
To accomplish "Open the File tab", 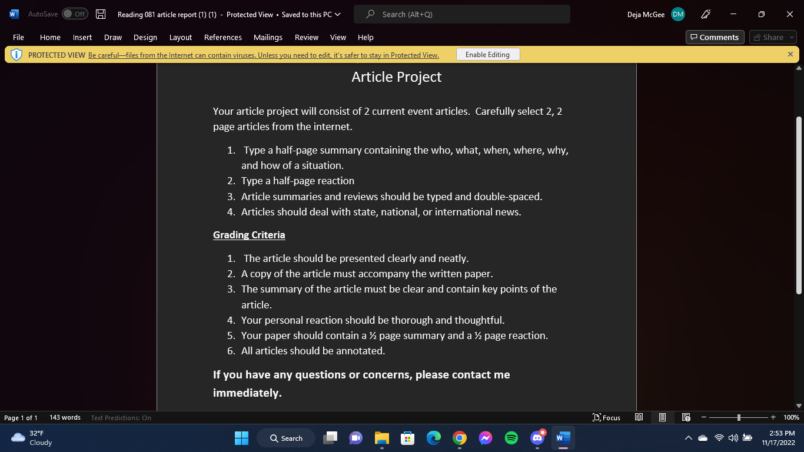I will 18,37.
